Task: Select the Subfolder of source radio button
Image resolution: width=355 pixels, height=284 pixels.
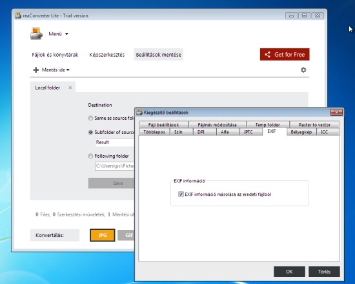Action: point(90,133)
